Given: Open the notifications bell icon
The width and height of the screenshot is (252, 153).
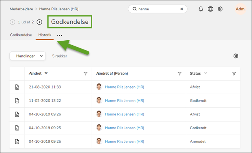Looking at the screenshot, I should point(201,9).
